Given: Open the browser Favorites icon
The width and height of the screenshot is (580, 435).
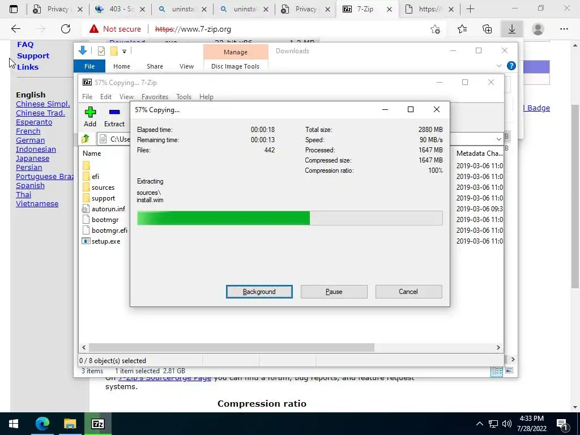Looking at the screenshot, I should (462, 29).
